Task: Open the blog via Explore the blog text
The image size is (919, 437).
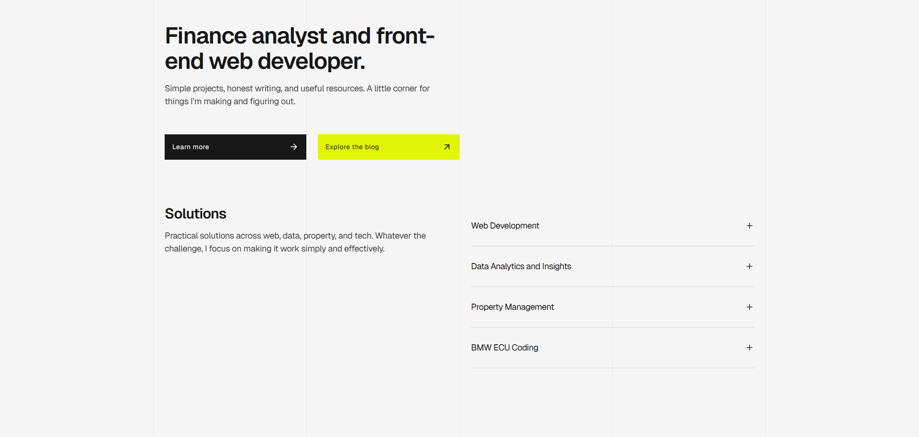Action: click(x=352, y=147)
